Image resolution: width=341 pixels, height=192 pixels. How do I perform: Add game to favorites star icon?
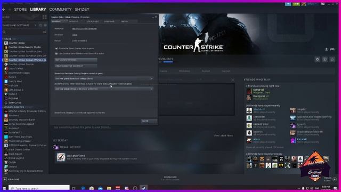pos(332,59)
